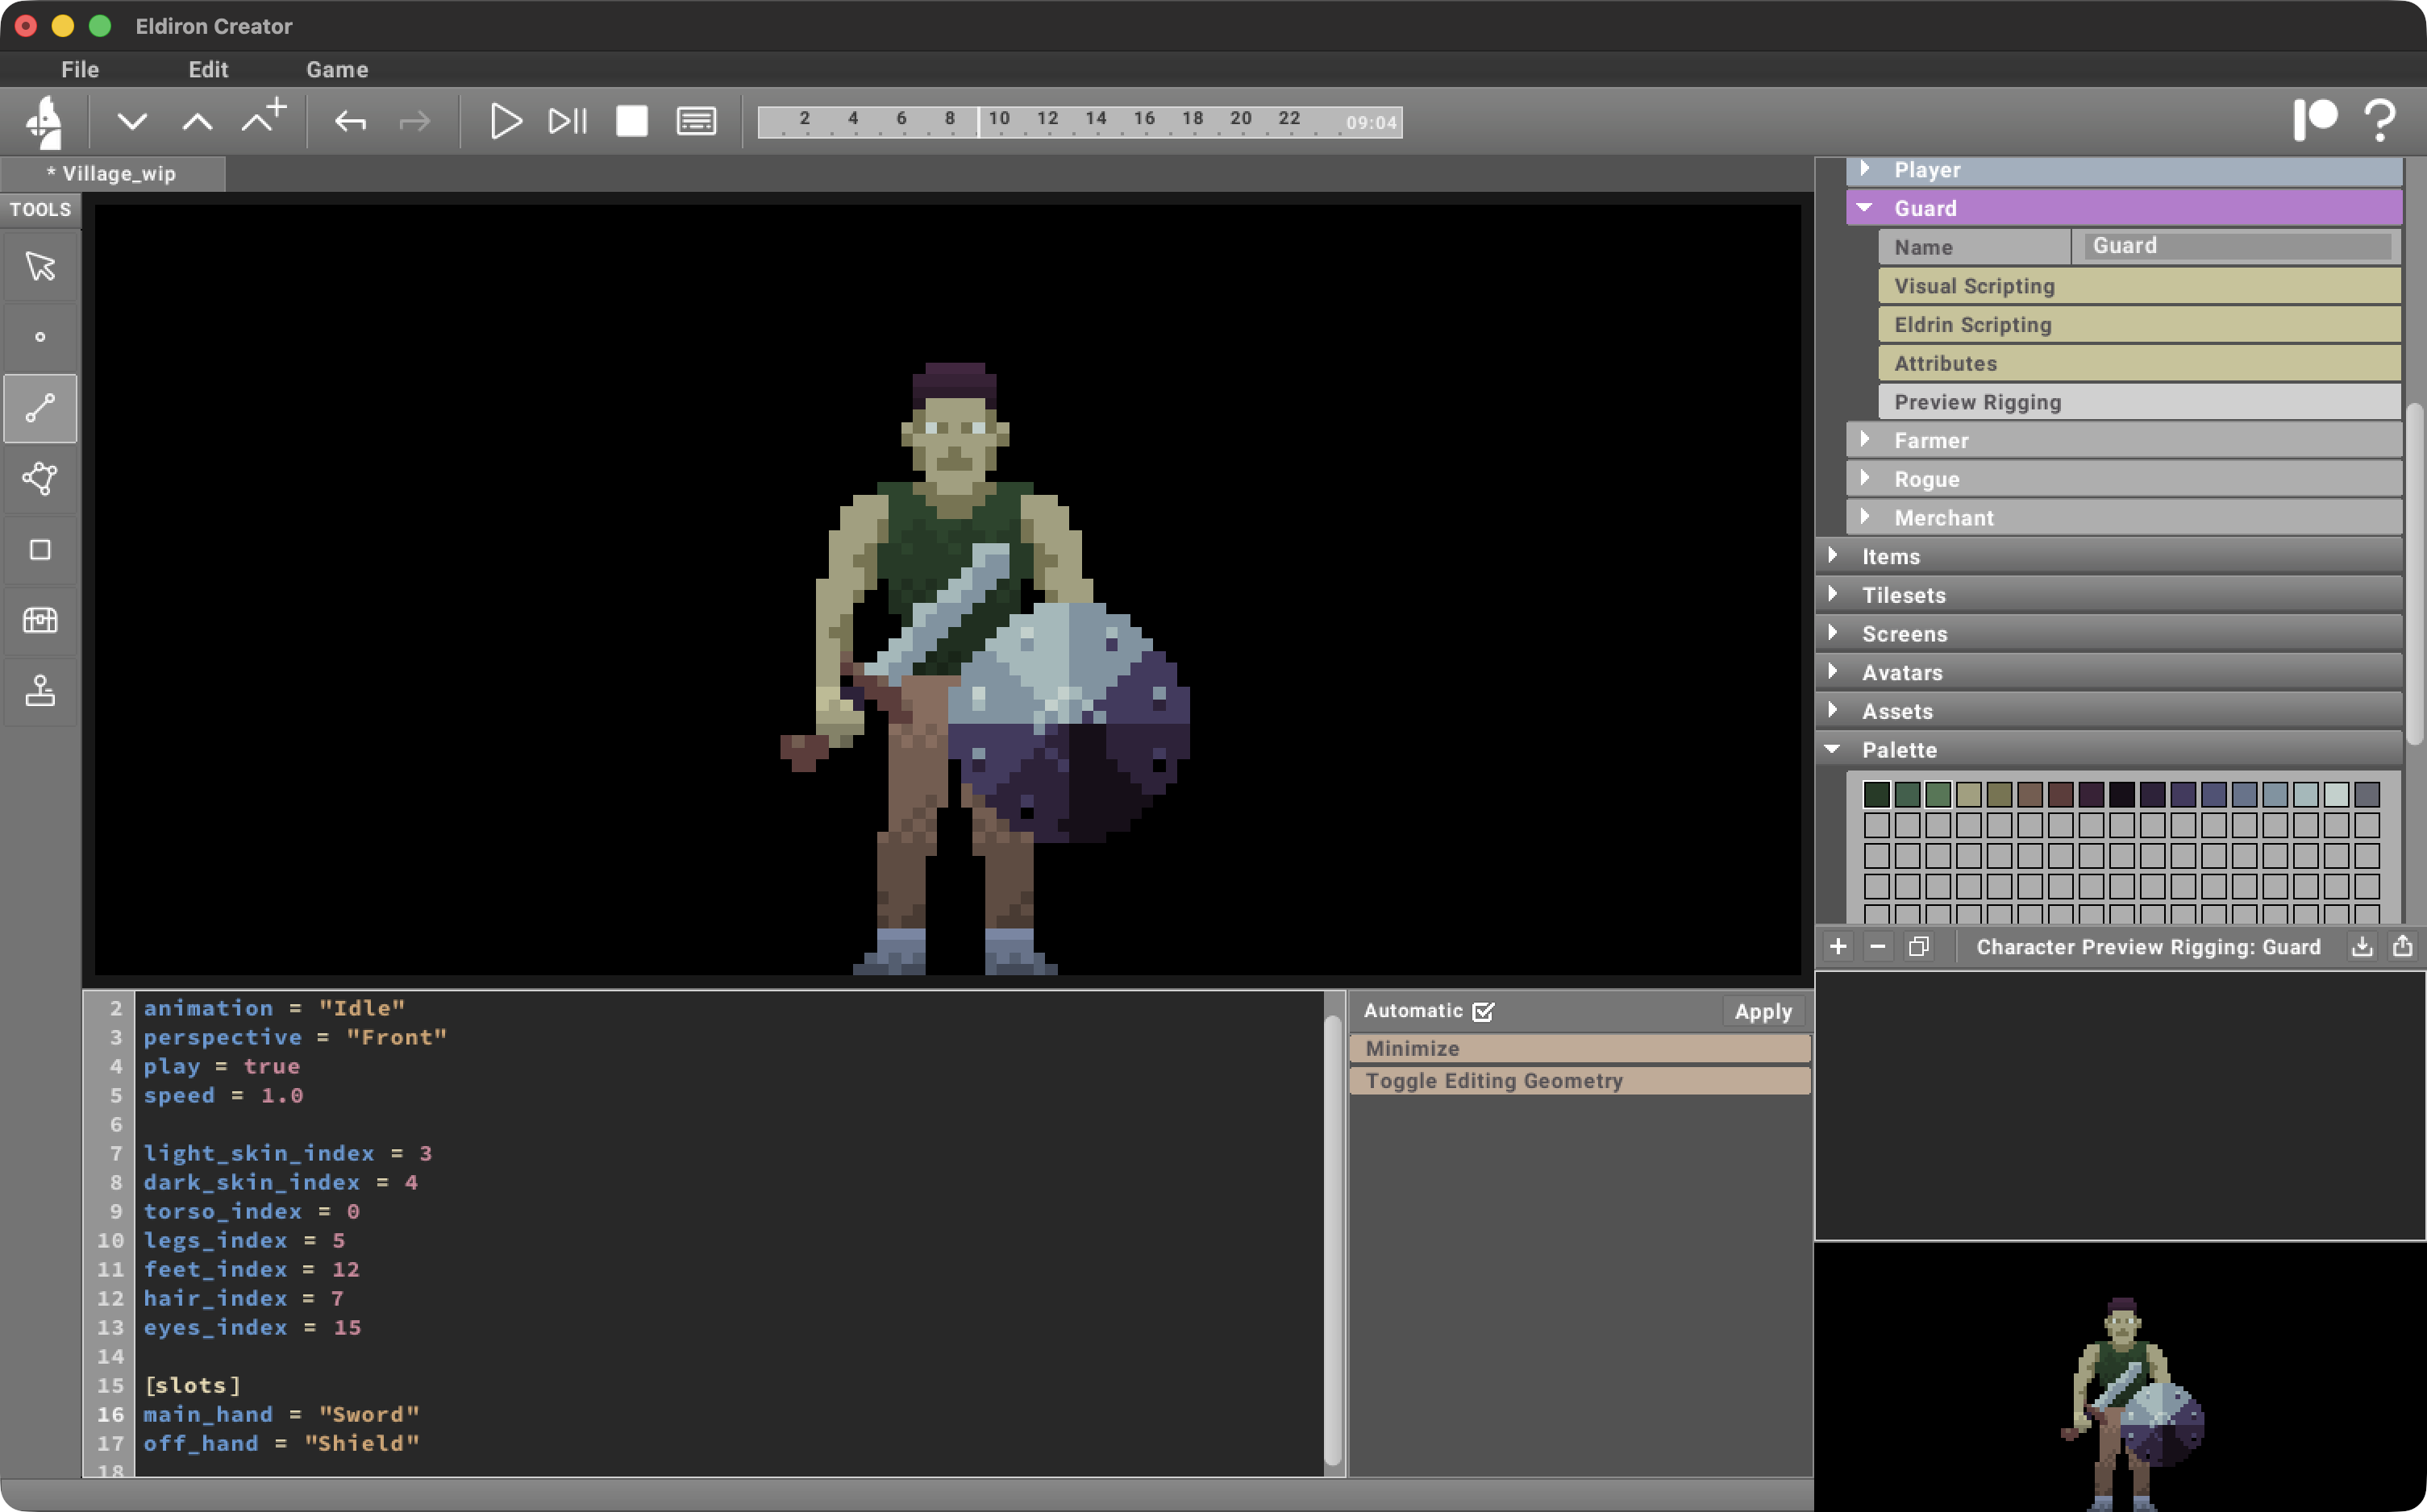This screenshot has height=1512, width=2427.
Task: Select the arrow selection tool
Action: click(40, 265)
